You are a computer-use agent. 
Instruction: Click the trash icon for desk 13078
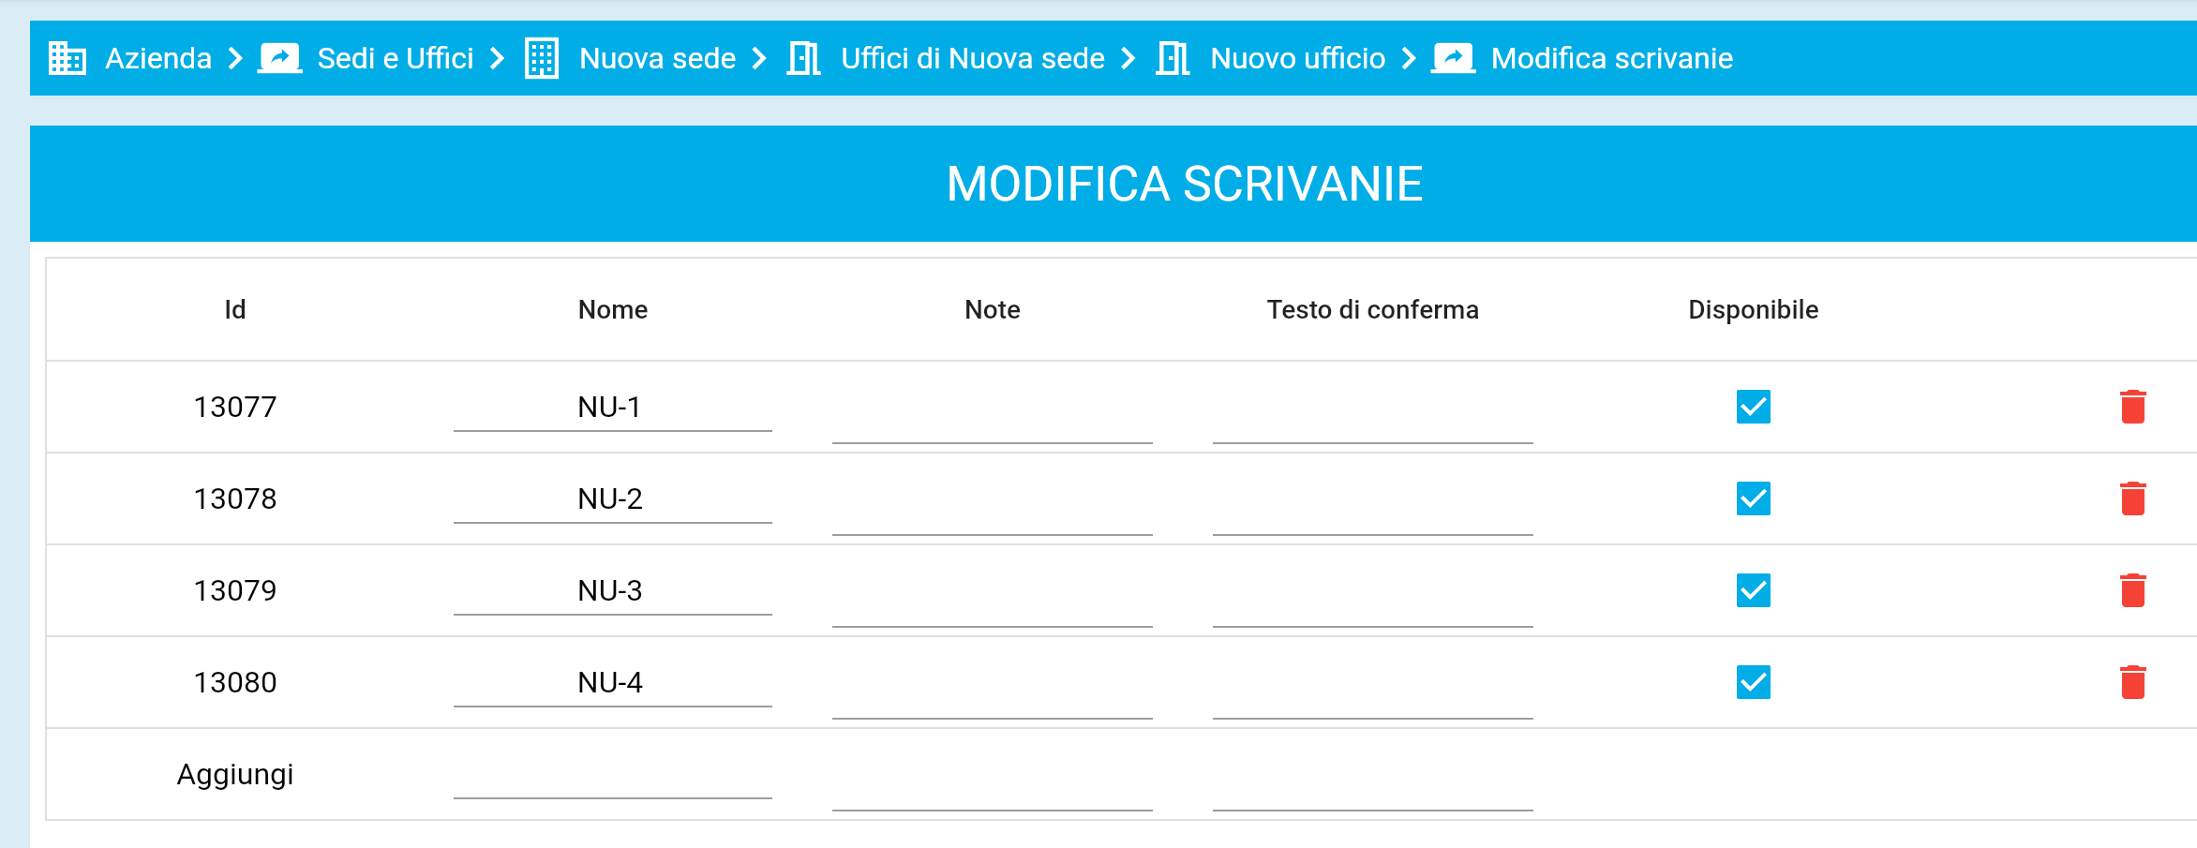tap(2132, 498)
